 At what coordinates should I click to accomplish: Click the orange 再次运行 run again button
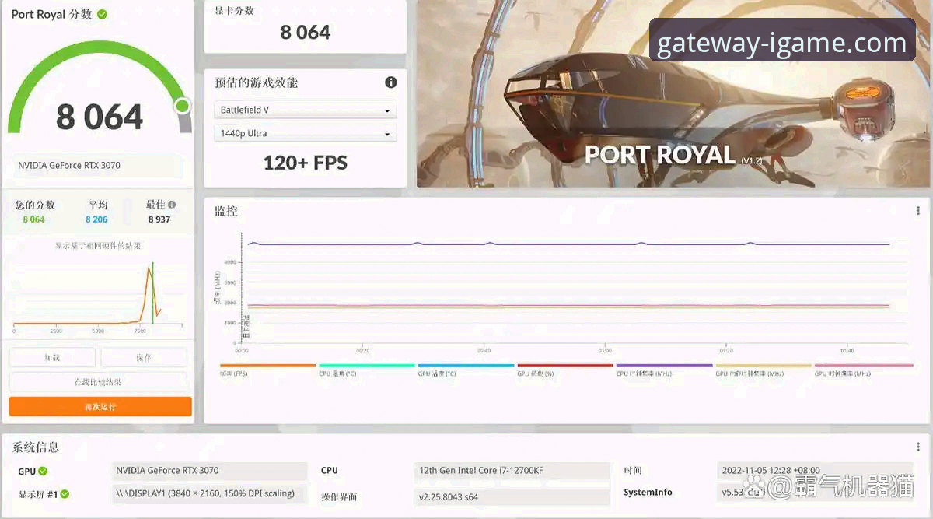click(100, 407)
